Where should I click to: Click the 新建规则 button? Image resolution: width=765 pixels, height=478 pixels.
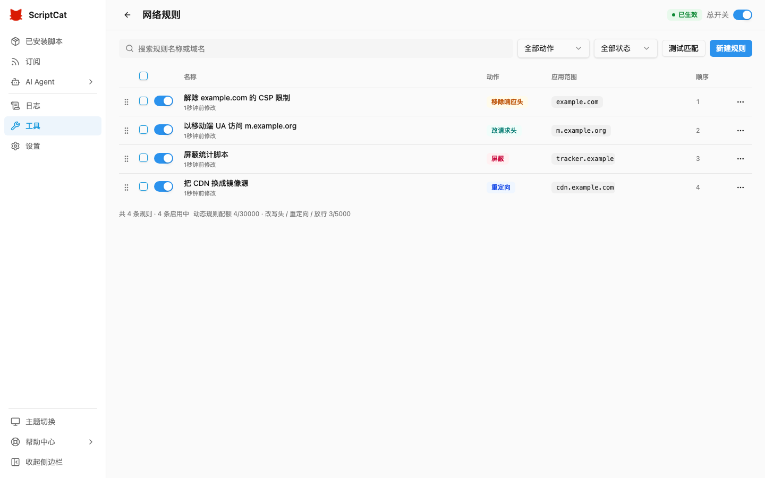click(731, 48)
